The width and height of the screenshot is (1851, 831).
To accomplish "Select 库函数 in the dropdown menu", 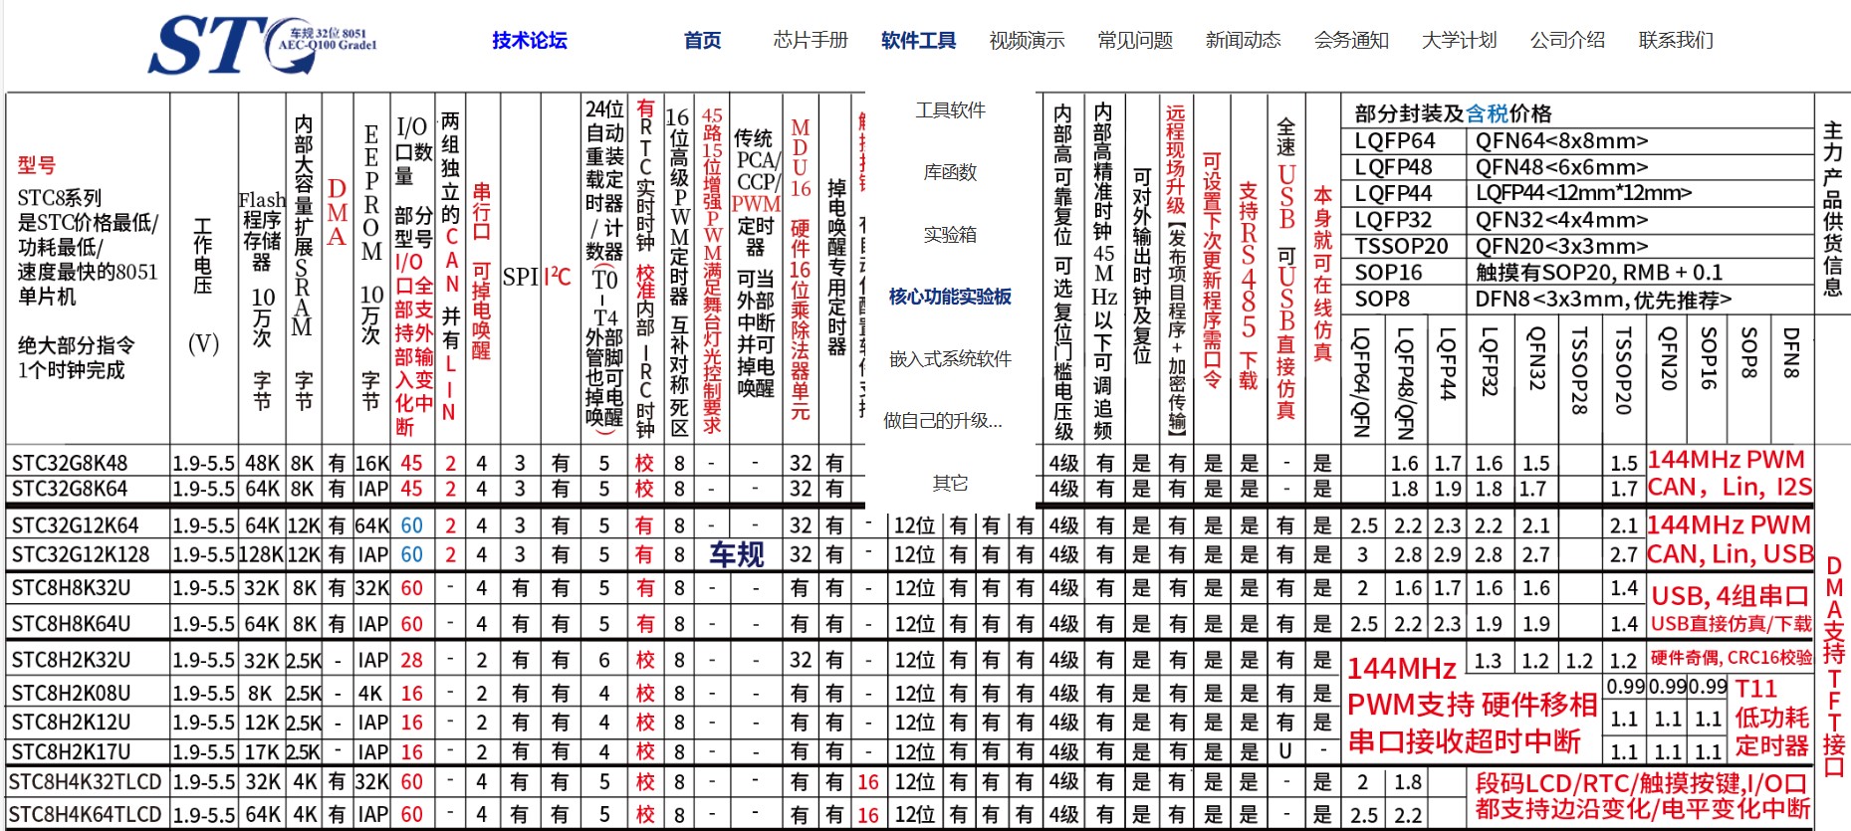I will click(x=950, y=172).
